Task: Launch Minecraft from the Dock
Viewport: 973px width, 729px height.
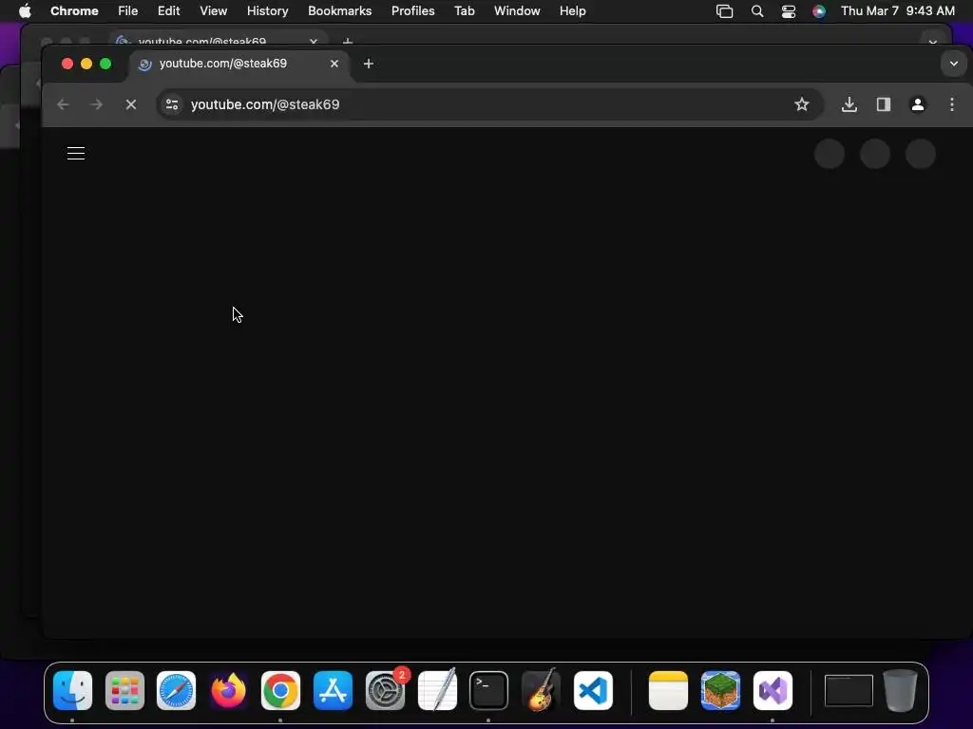Action: pyautogui.click(x=720, y=691)
